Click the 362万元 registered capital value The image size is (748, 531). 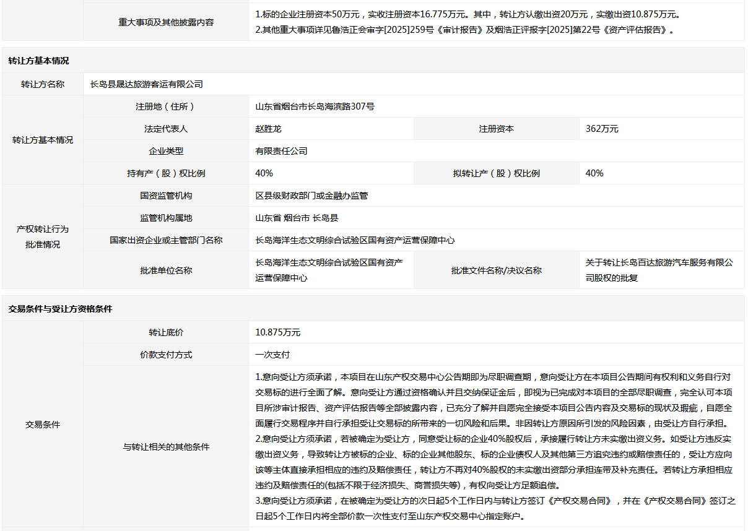pyautogui.click(x=602, y=129)
